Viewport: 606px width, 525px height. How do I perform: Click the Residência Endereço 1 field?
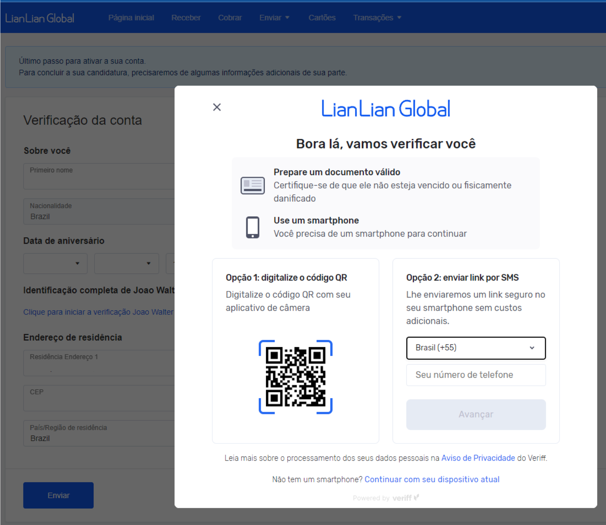99,363
